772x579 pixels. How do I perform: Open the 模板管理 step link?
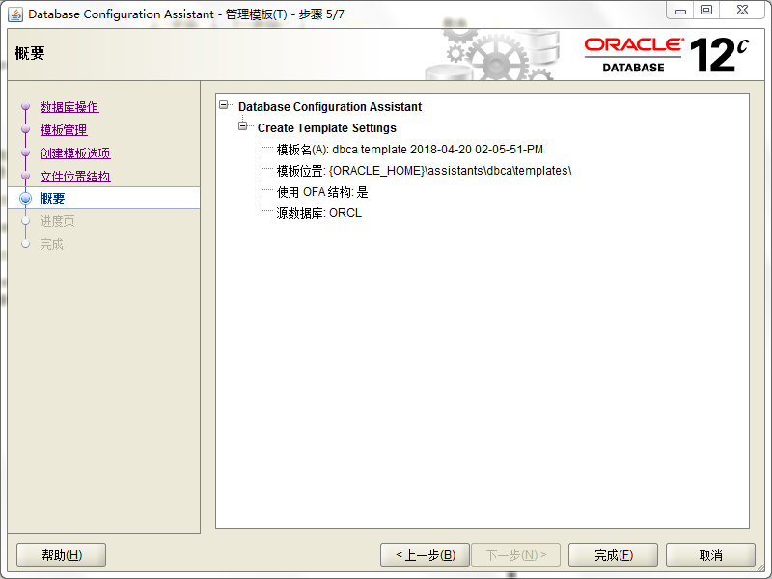pos(64,130)
